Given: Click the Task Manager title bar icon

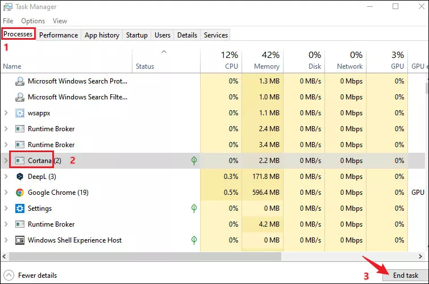Looking at the screenshot, I should pyautogui.click(x=7, y=7).
